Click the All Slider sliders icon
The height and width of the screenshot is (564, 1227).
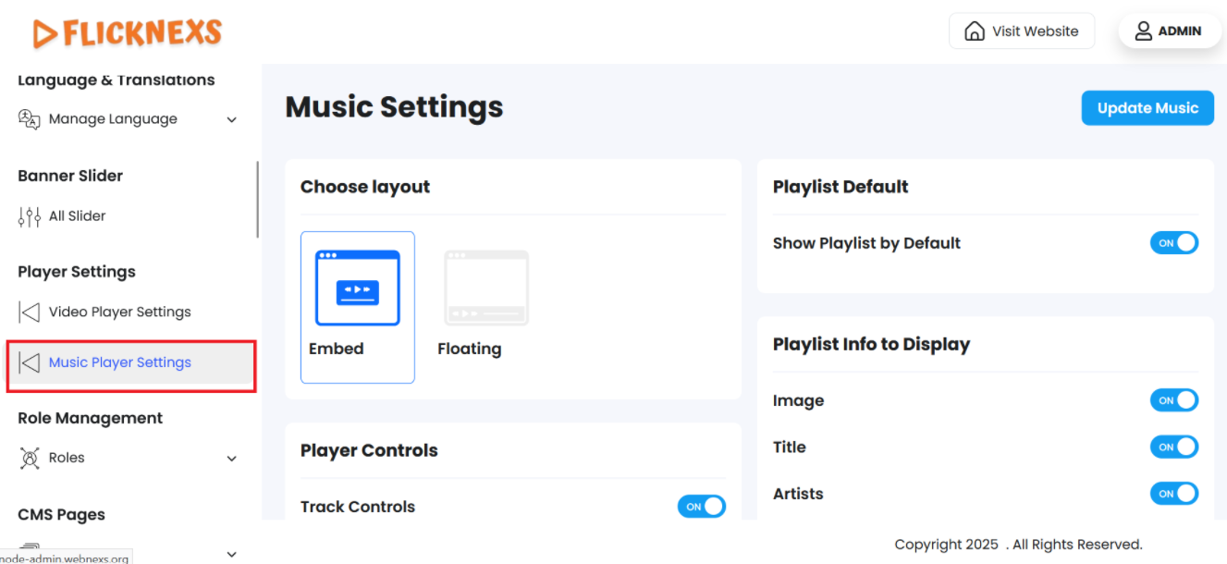click(30, 216)
